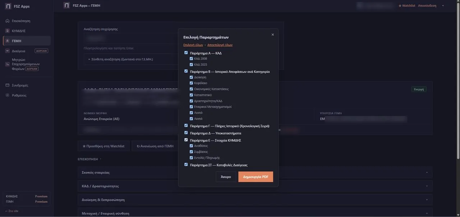Expand the Σκοπός εταιρείας section
This screenshot has height=217, width=460.
tap(255, 172)
